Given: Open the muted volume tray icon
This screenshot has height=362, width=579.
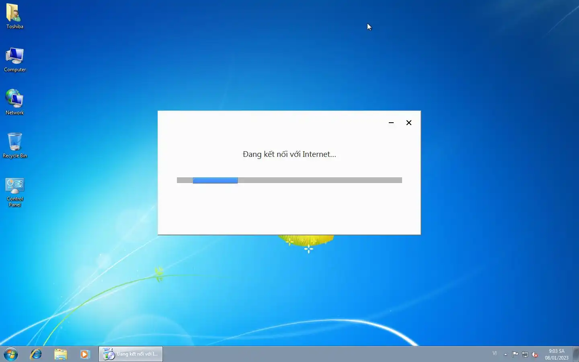Looking at the screenshot, I should point(535,354).
